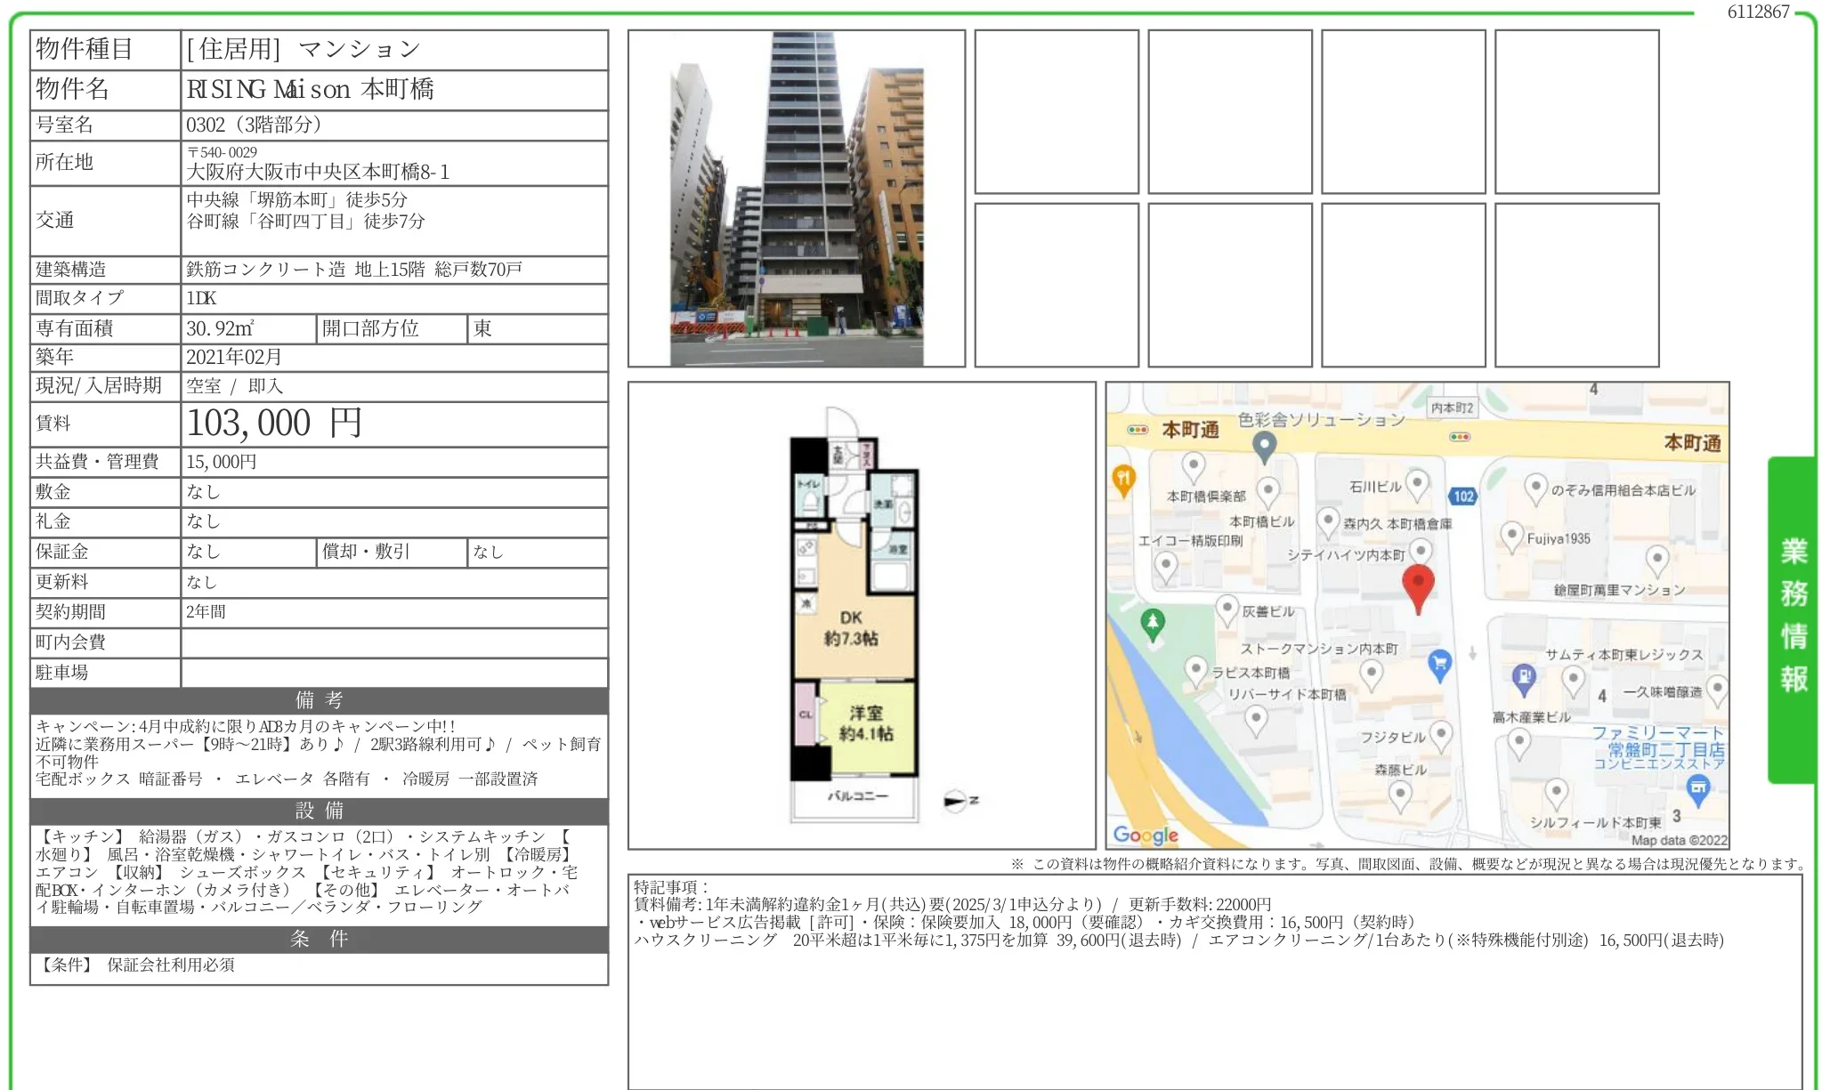Viewport: 1830px width, 1090px height.
Task: Click the orange restaurant fork-knife marker
Action: [1122, 480]
